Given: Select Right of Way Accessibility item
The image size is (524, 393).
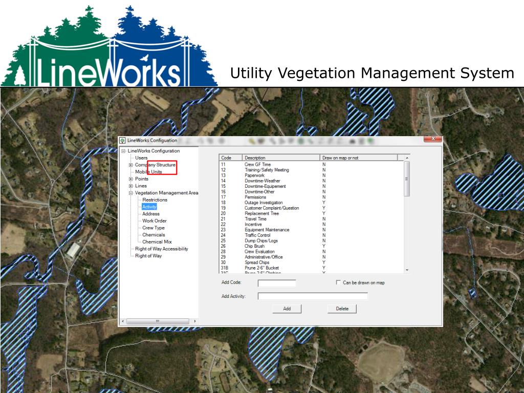Looking at the screenshot, I should click(161, 249).
